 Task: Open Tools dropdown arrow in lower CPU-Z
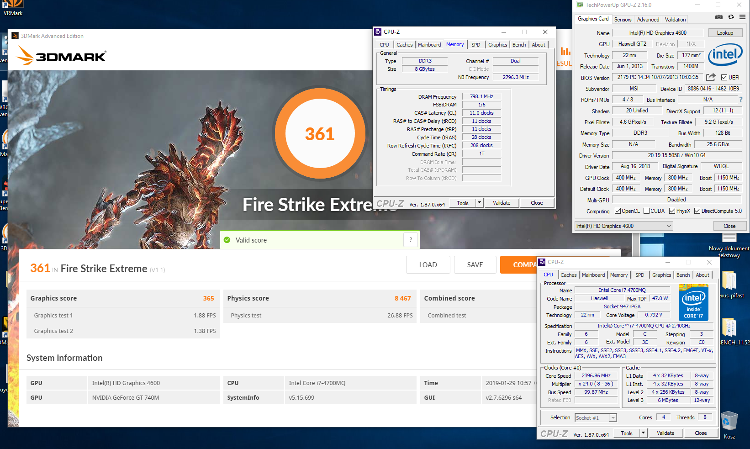click(x=643, y=433)
